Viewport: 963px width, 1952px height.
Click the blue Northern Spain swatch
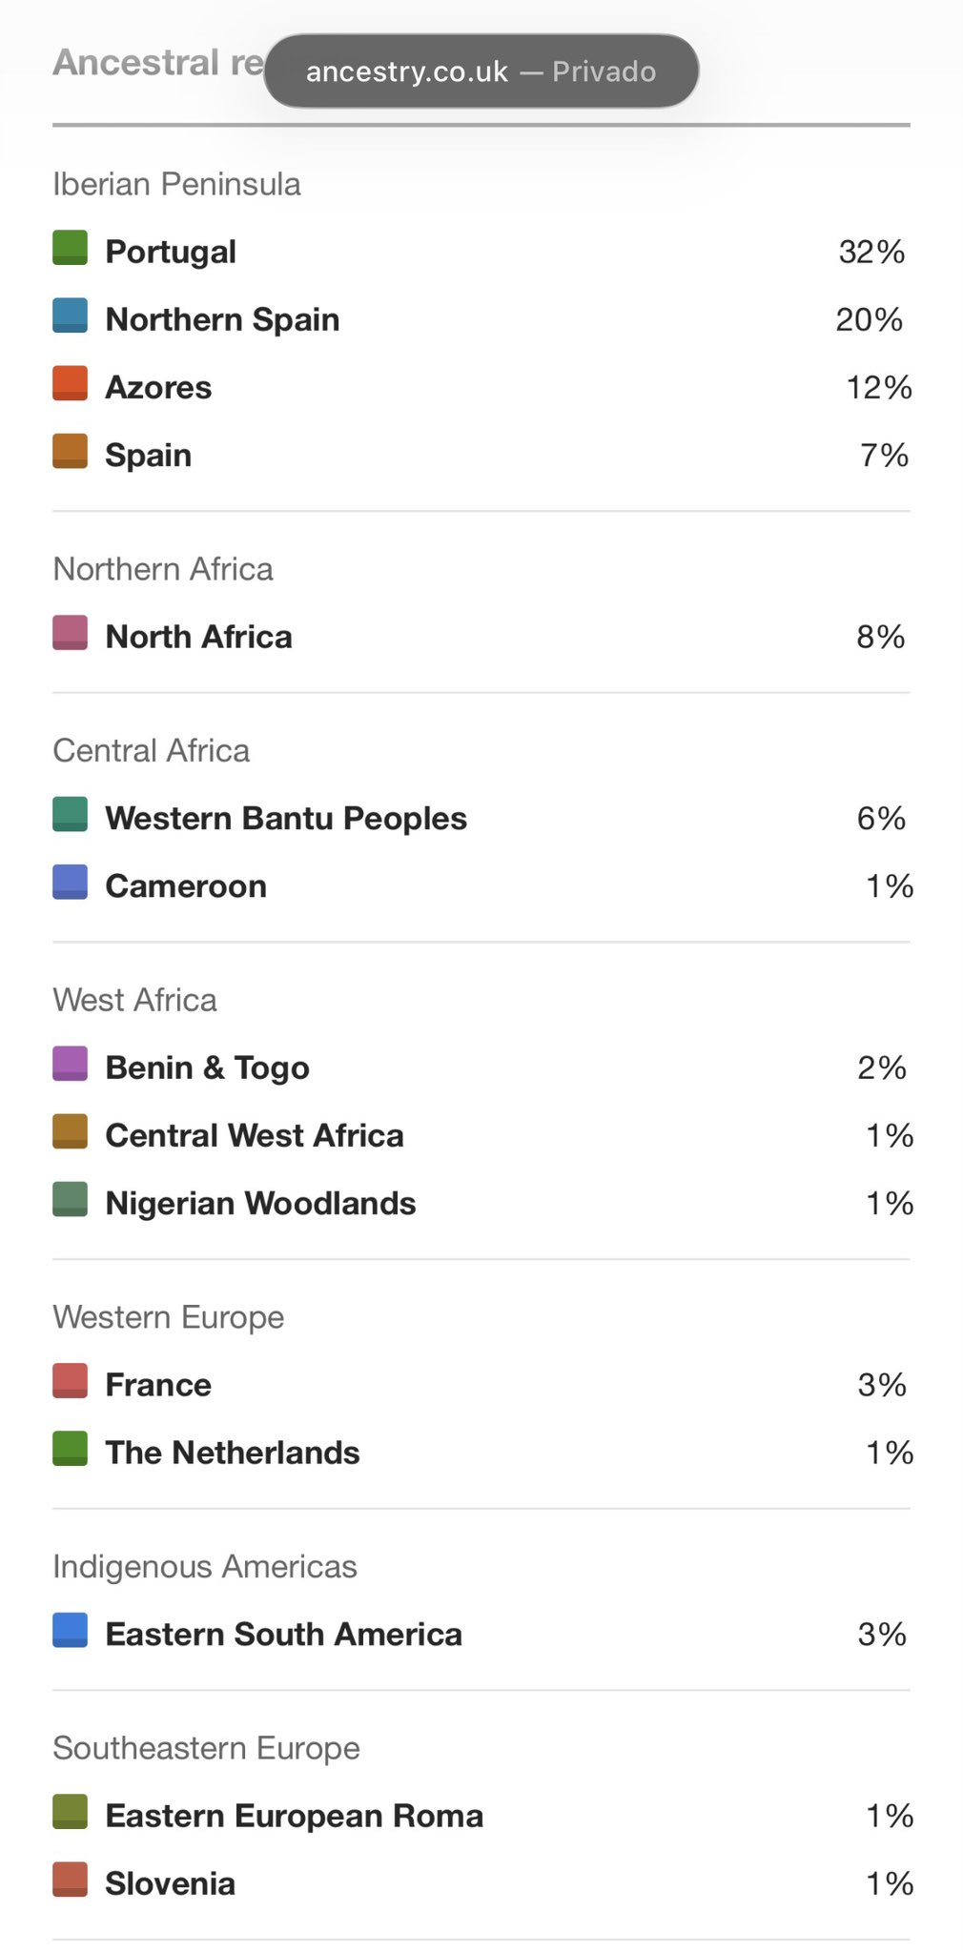click(70, 315)
